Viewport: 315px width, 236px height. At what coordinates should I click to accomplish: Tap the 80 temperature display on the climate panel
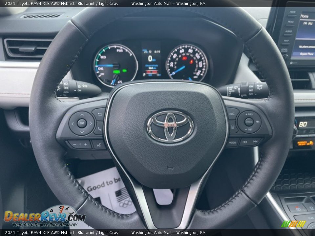click(303, 125)
